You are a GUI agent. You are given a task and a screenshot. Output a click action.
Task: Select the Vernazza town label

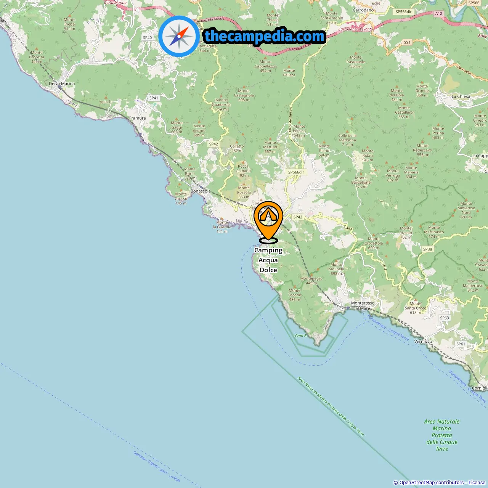(423, 342)
